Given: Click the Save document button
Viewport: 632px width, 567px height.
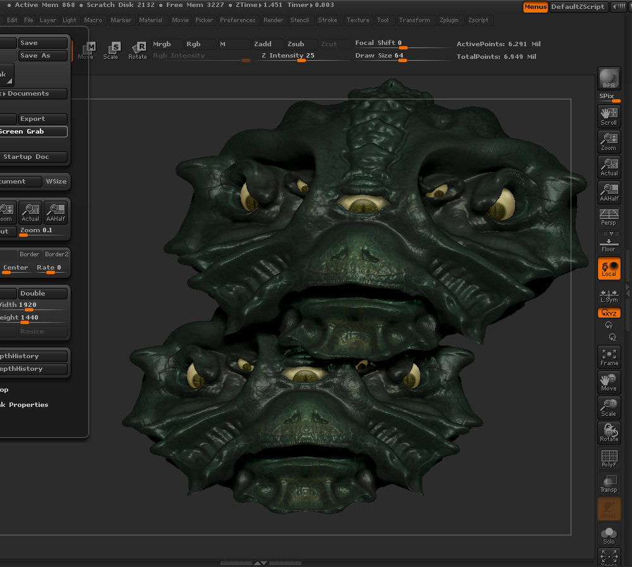Looking at the screenshot, I should coord(43,43).
